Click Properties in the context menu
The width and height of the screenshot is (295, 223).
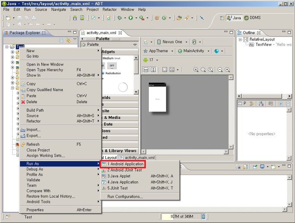(x=60, y=210)
